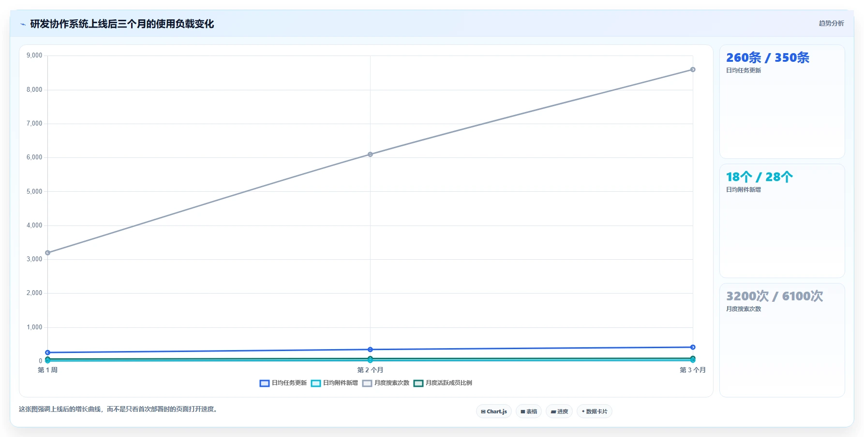
Task: Click the 第 3 个月 axis label
Action: (693, 370)
